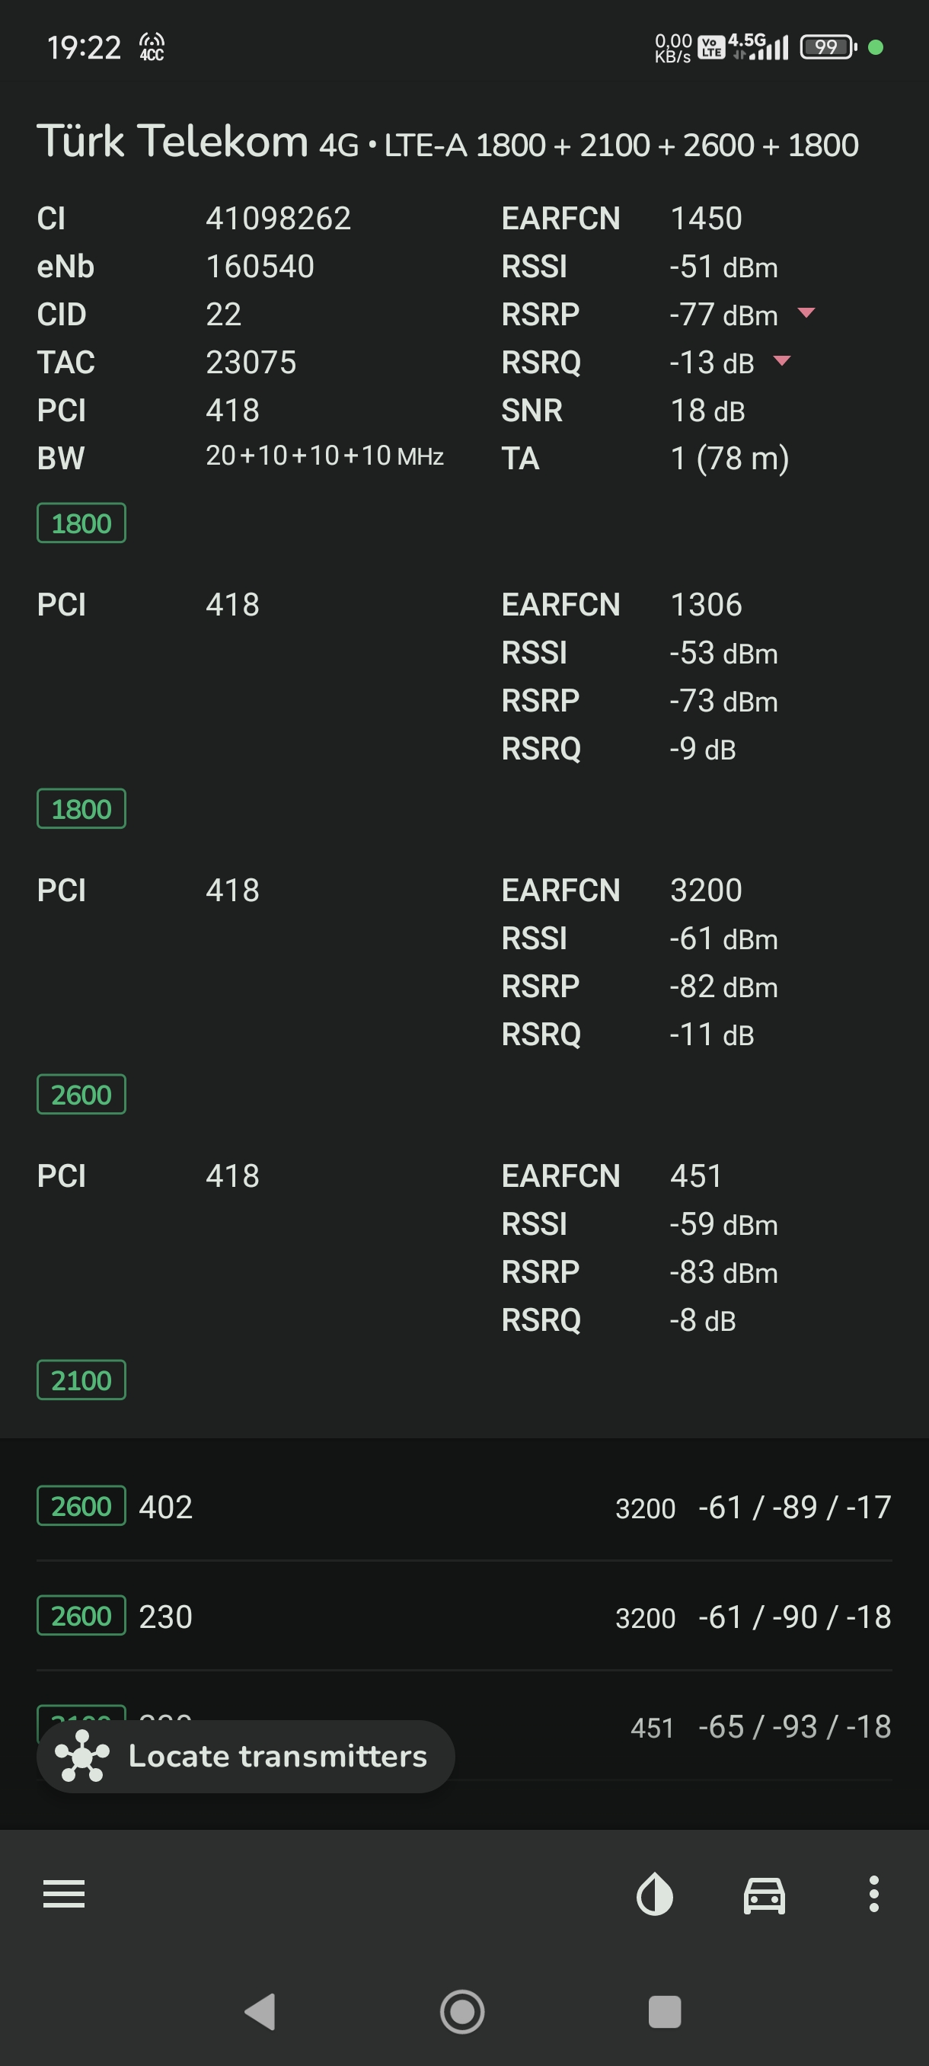This screenshot has height=2066, width=929.
Task: Click the RSRP red down-arrow indicator
Action: click(x=807, y=313)
